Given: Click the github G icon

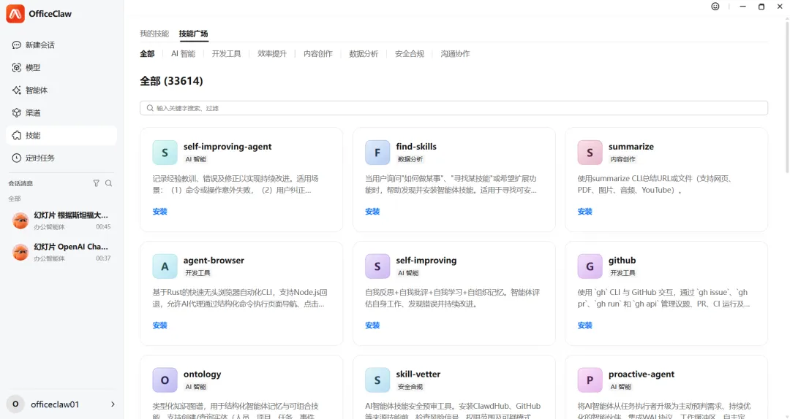Looking at the screenshot, I should [590, 266].
